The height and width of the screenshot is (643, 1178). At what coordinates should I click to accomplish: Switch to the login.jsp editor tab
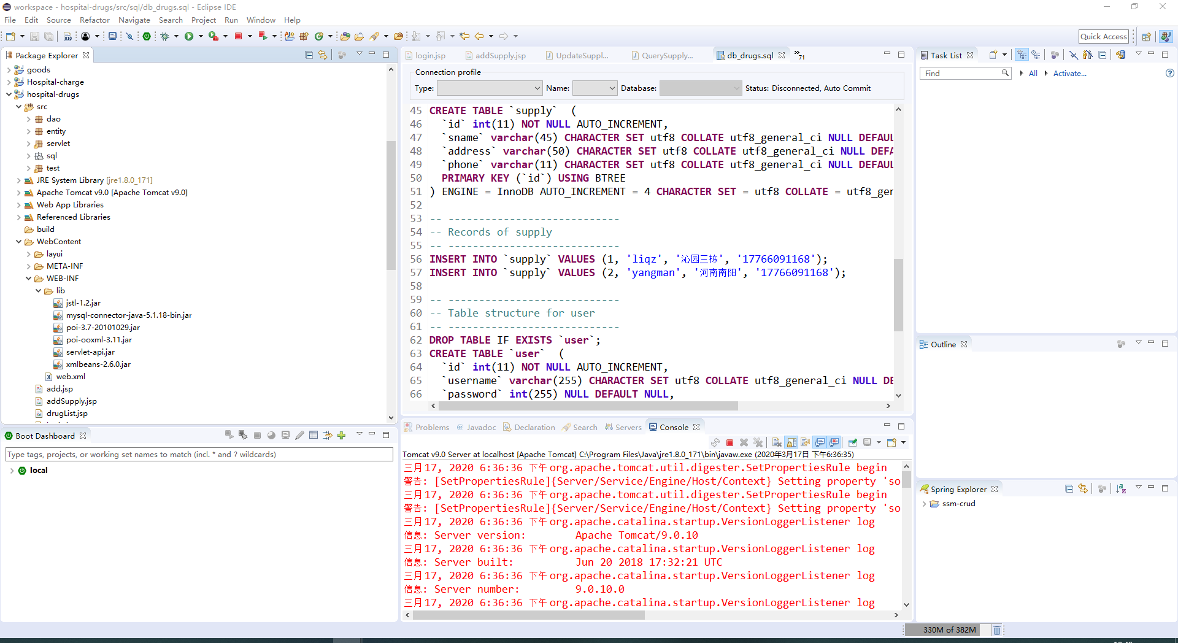coord(425,55)
